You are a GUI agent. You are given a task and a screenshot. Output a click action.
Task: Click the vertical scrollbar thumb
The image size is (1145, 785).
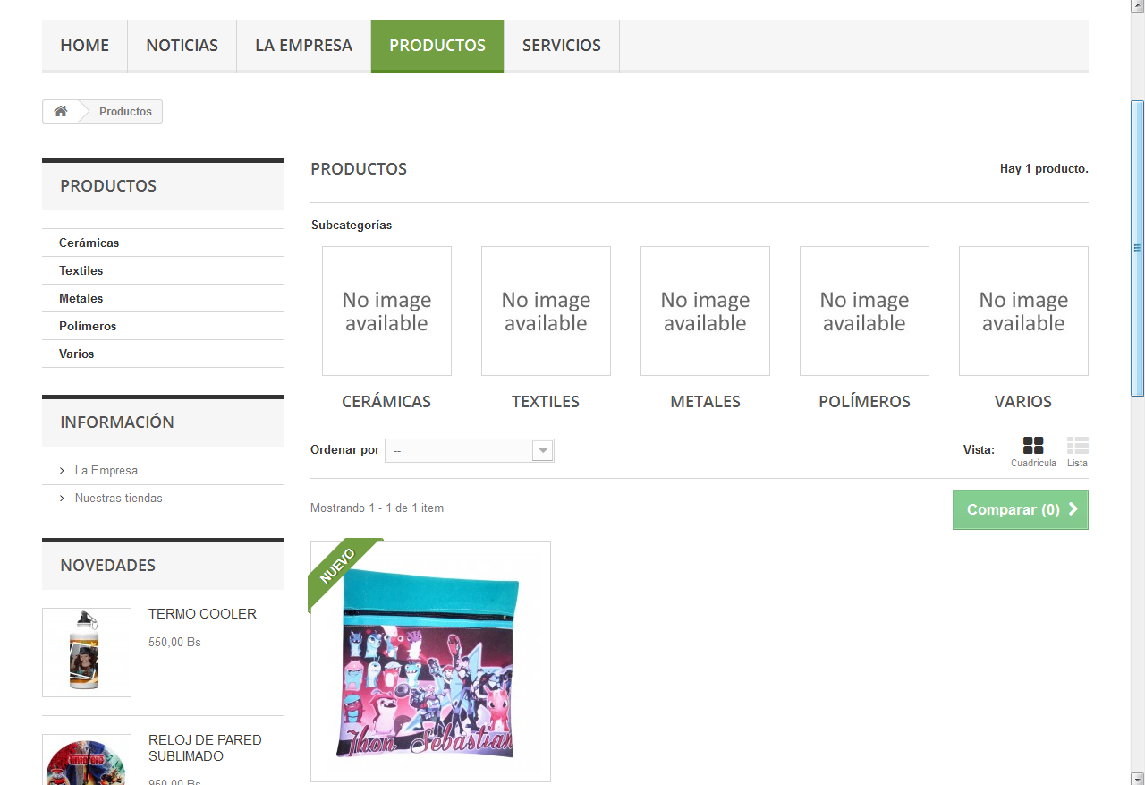point(1137,248)
